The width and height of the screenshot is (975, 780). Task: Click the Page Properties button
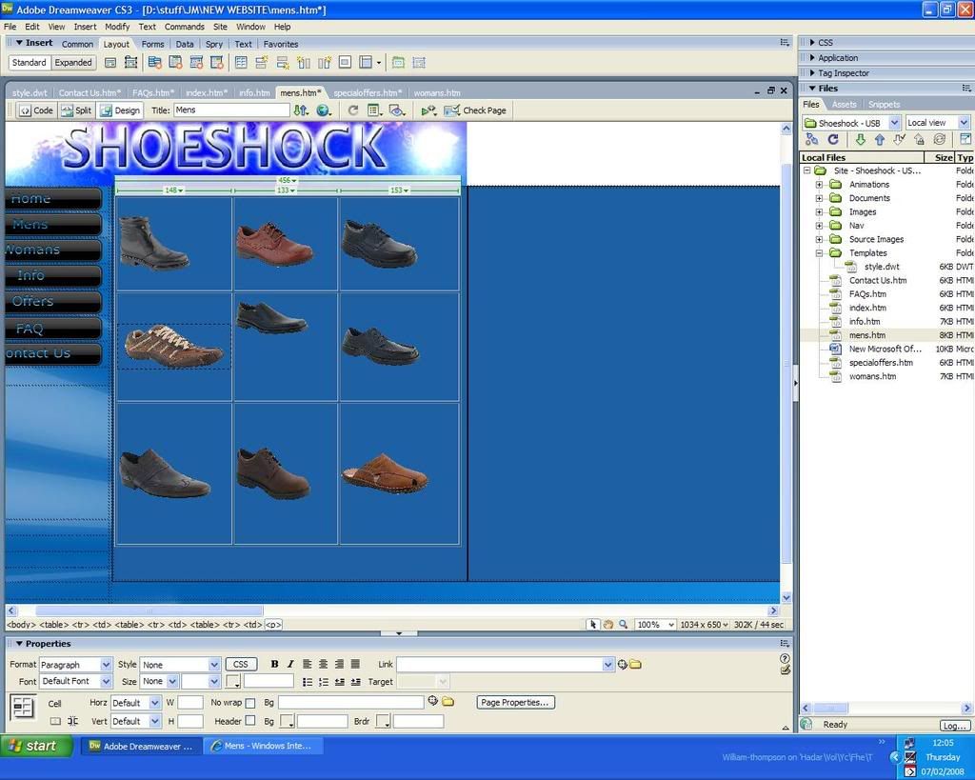coord(515,702)
